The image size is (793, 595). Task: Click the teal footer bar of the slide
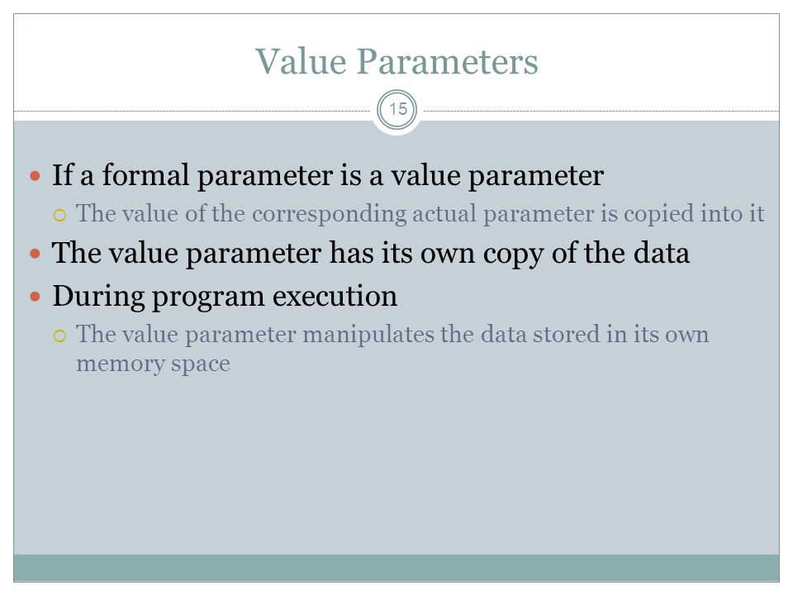pyautogui.click(x=396, y=569)
